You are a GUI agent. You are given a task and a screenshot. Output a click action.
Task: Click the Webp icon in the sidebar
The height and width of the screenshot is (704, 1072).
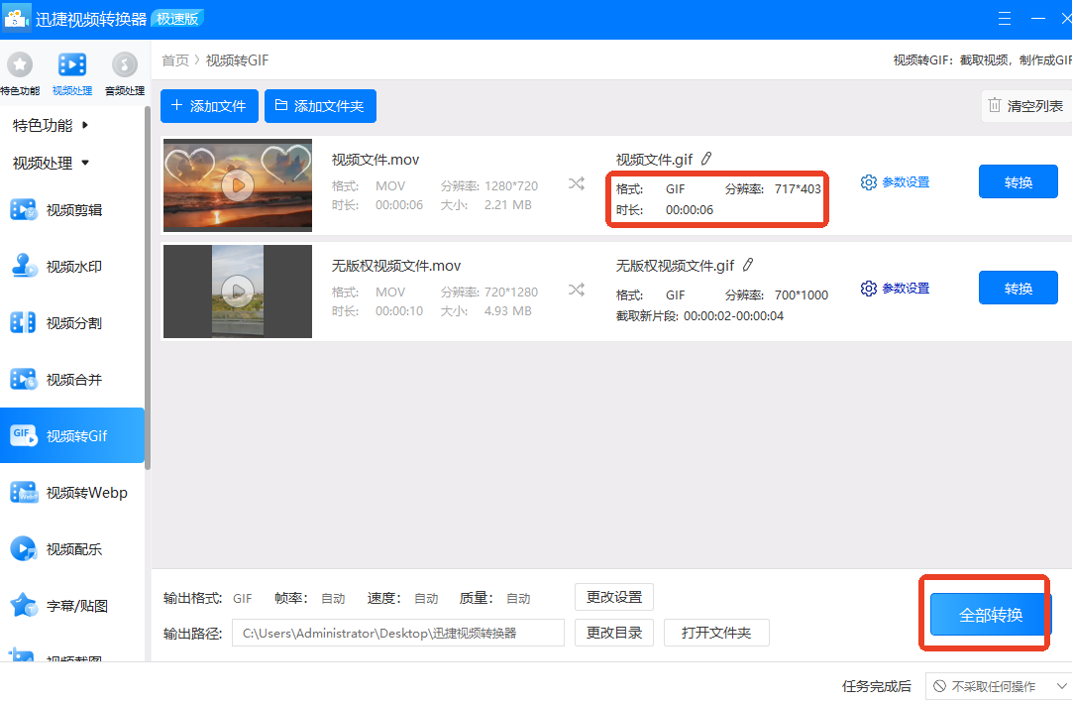pos(23,492)
